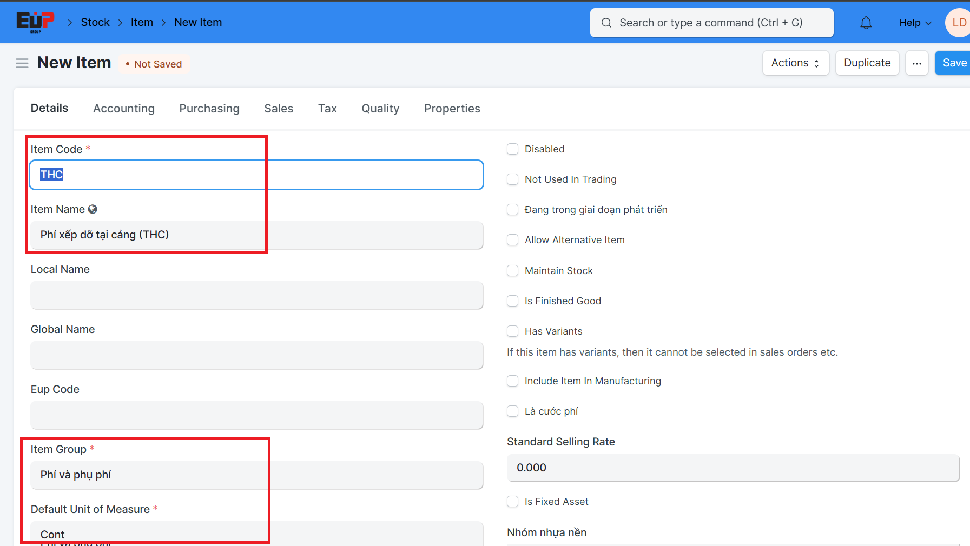
Task: Check the Maintain Stock option
Action: point(512,271)
